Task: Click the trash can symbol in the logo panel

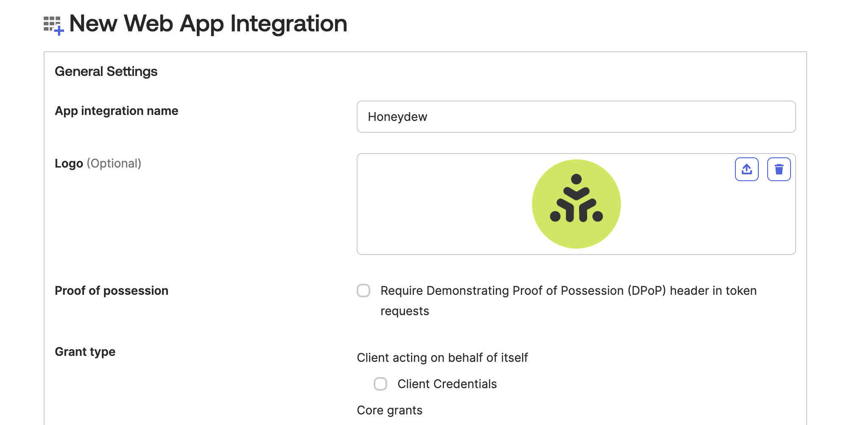Action: click(x=779, y=169)
